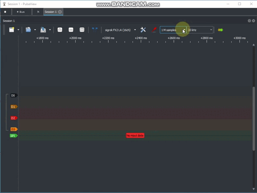Click the No input data error badge
This screenshot has height=193, width=257.
[135, 136]
